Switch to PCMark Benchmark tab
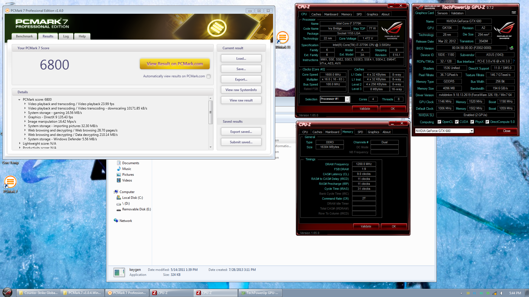 coord(24,36)
